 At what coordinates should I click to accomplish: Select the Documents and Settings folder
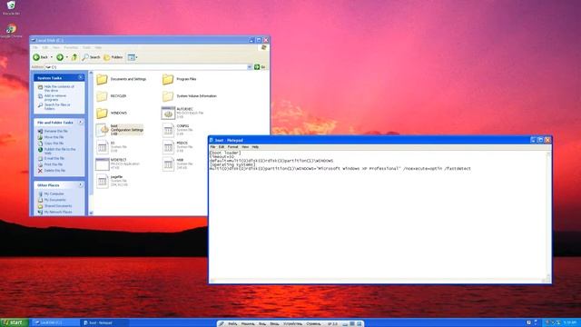122,79
